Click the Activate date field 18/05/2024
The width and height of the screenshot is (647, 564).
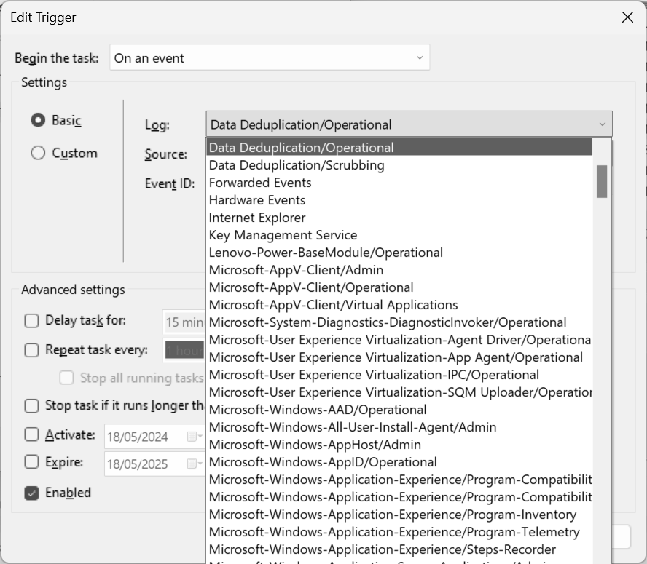pyautogui.click(x=138, y=437)
